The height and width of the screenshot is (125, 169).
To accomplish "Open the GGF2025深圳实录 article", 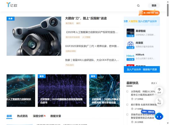I will tap(92, 46).
